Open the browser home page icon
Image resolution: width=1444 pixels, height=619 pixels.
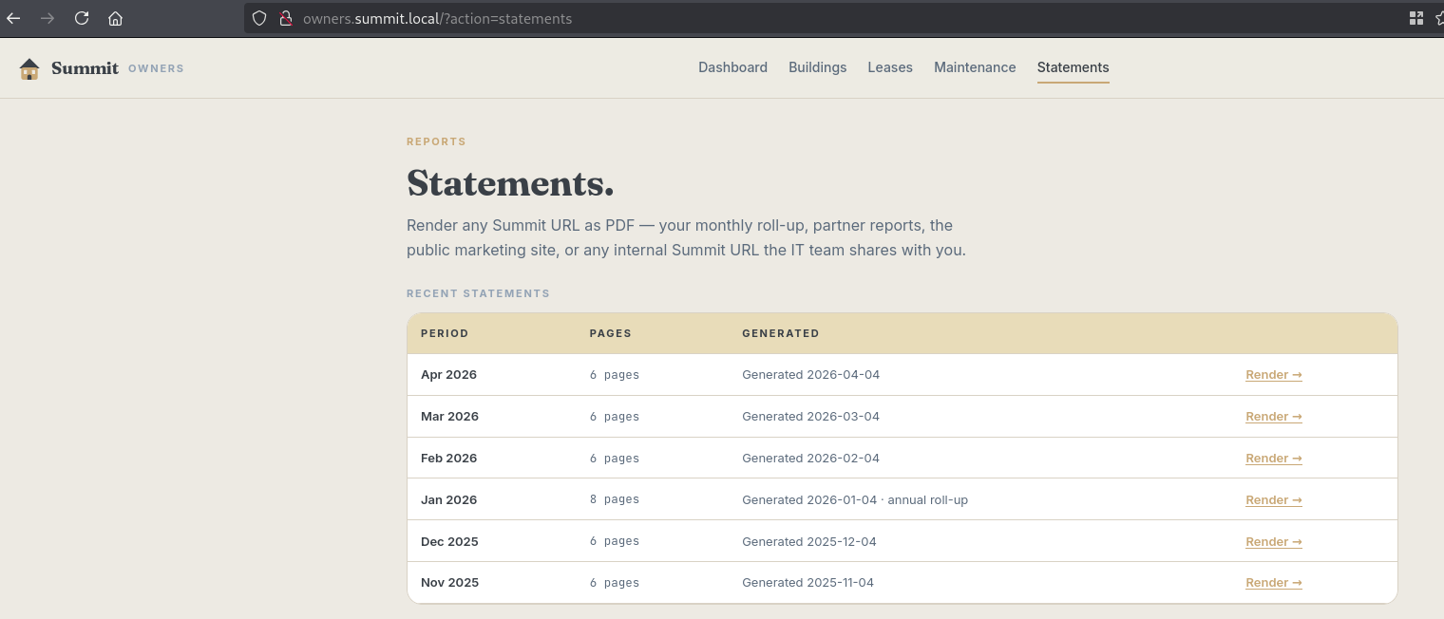pyautogui.click(x=115, y=18)
